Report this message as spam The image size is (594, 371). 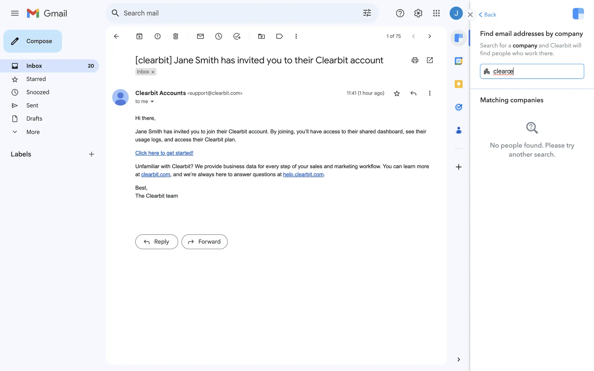point(157,36)
